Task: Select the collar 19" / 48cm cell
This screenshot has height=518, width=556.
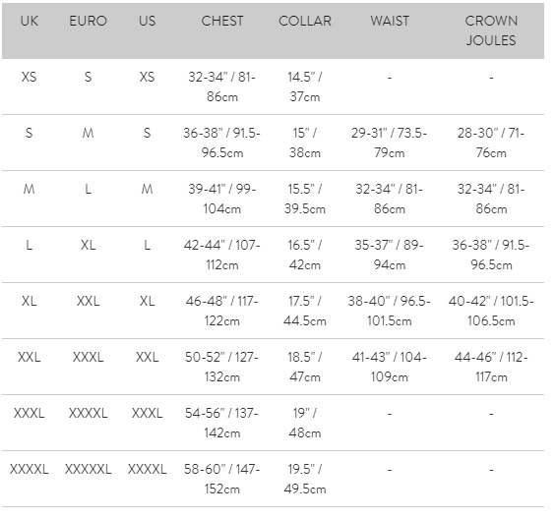Action: click(305, 423)
